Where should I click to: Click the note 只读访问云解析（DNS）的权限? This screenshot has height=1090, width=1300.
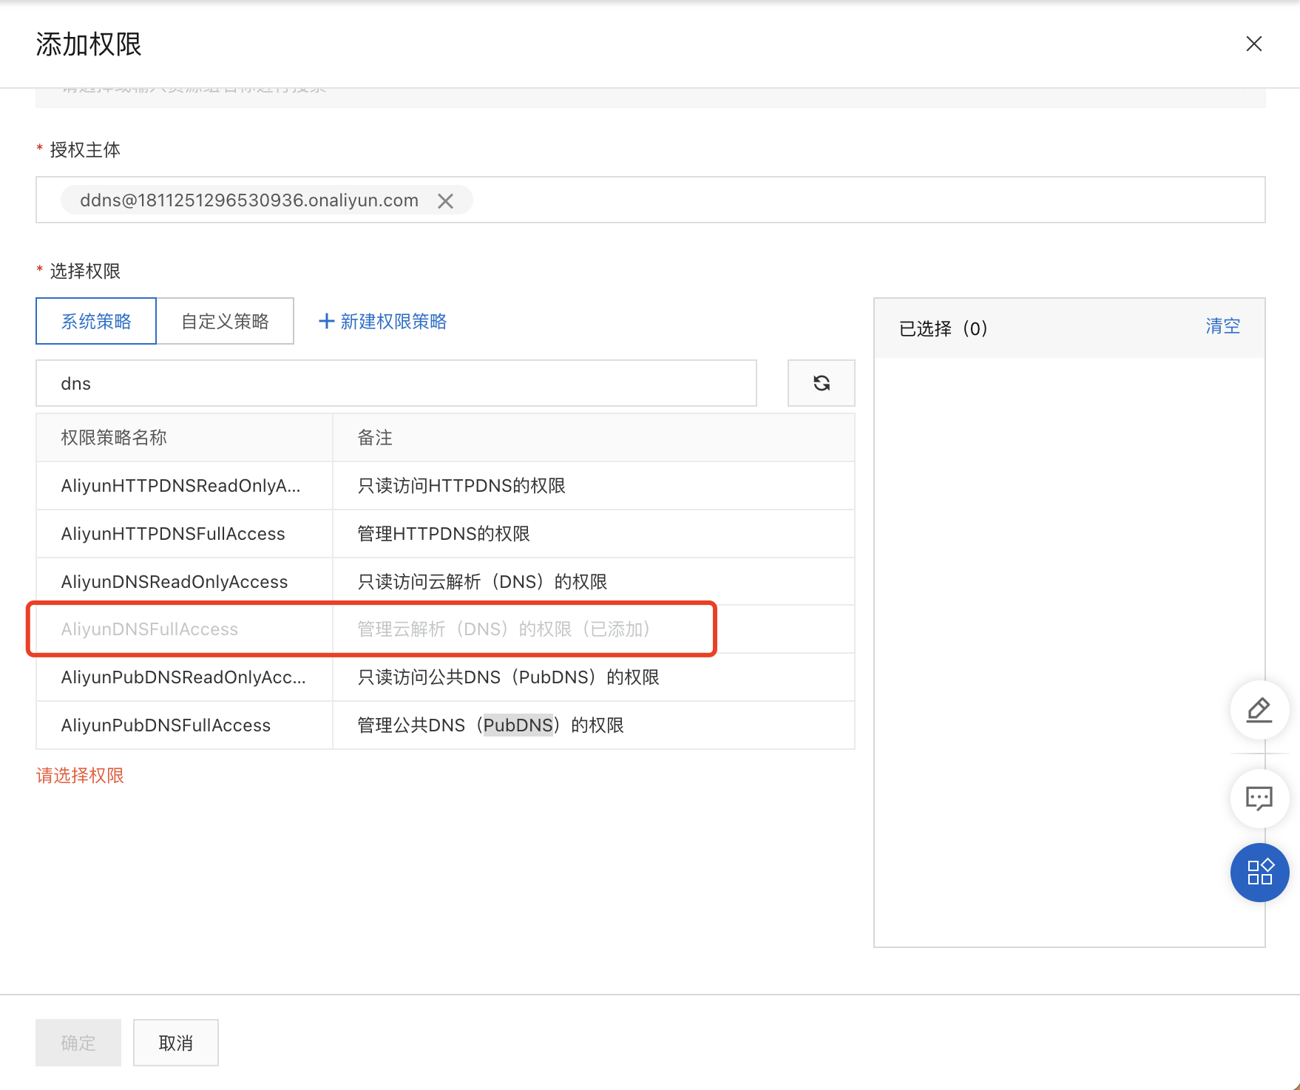[482, 582]
